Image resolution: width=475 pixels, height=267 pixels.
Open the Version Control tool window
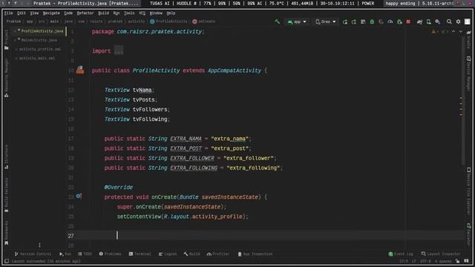(x=33, y=254)
